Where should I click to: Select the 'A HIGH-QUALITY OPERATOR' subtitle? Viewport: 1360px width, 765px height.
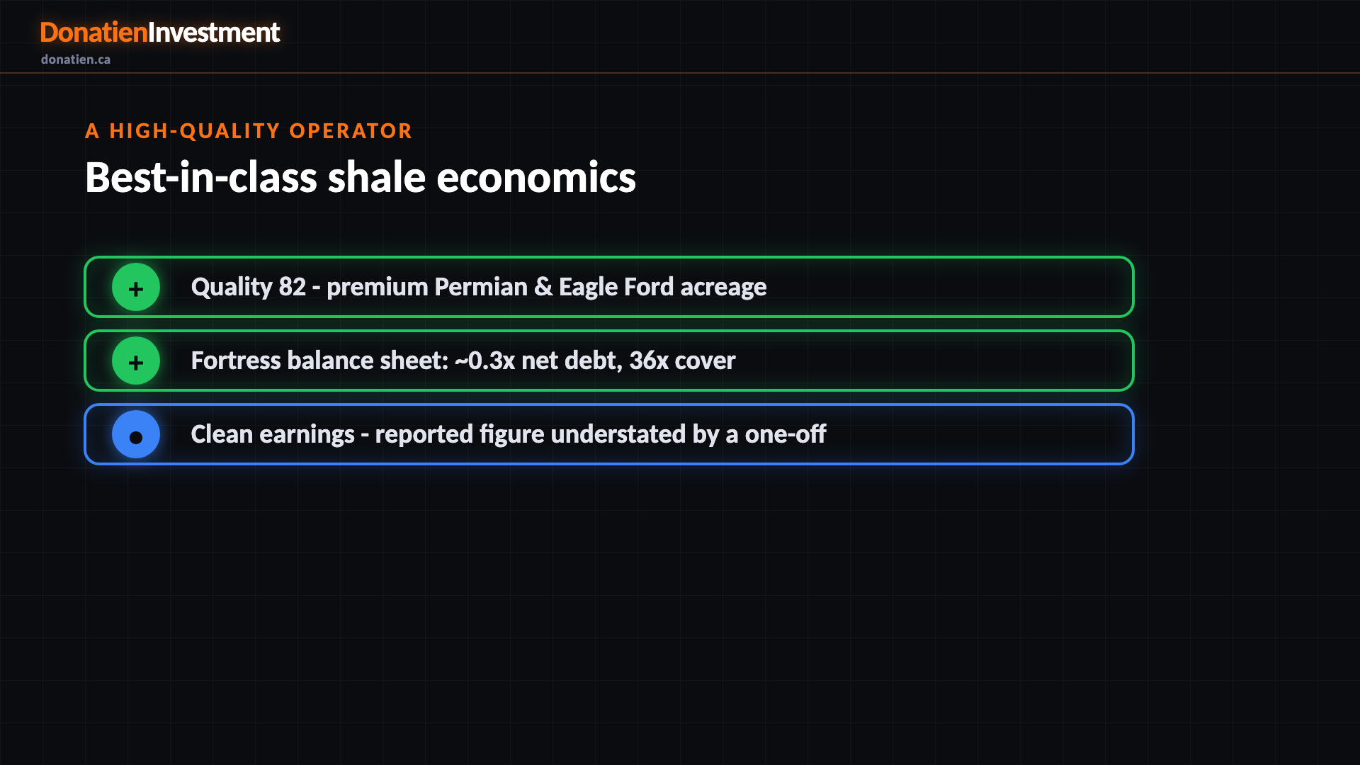(x=249, y=131)
